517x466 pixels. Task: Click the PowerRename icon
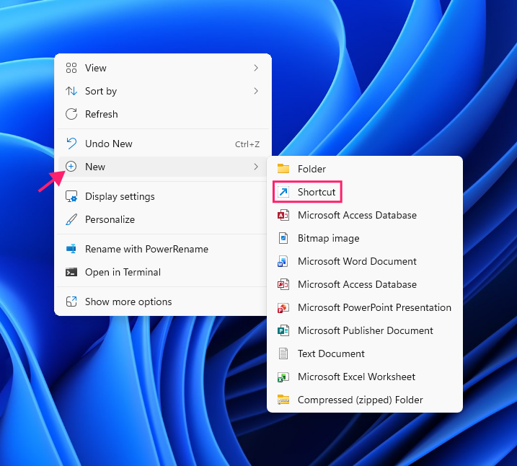click(x=71, y=249)
